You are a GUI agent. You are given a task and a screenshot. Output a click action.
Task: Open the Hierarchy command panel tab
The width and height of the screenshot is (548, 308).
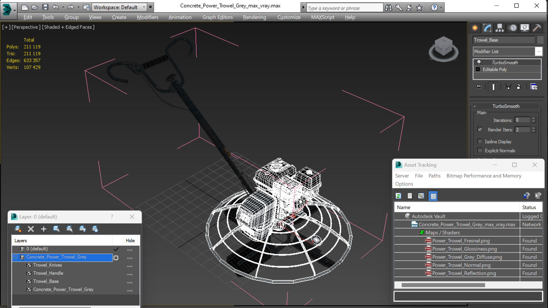pos(500,28)
